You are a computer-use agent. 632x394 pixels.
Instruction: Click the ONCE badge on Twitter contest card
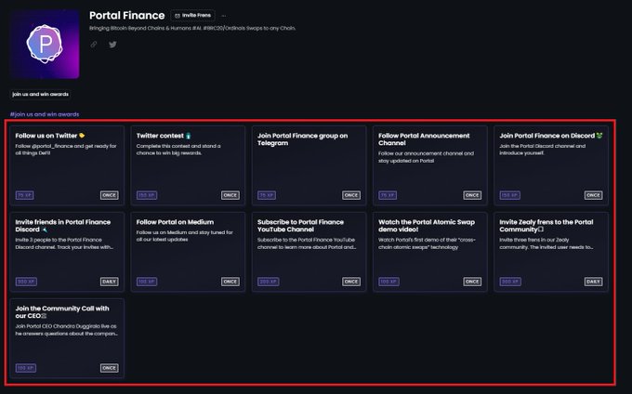[x=230, y=195]
